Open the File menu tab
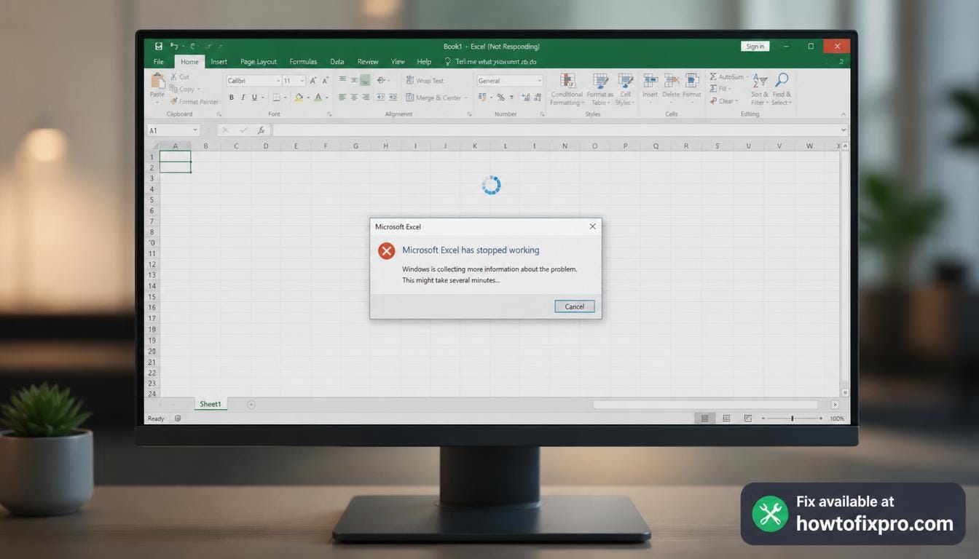This screenshot has height=559, width=979. 159,62
